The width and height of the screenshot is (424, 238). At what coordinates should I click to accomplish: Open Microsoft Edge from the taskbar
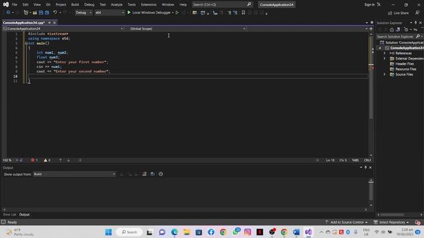[174, 232]
